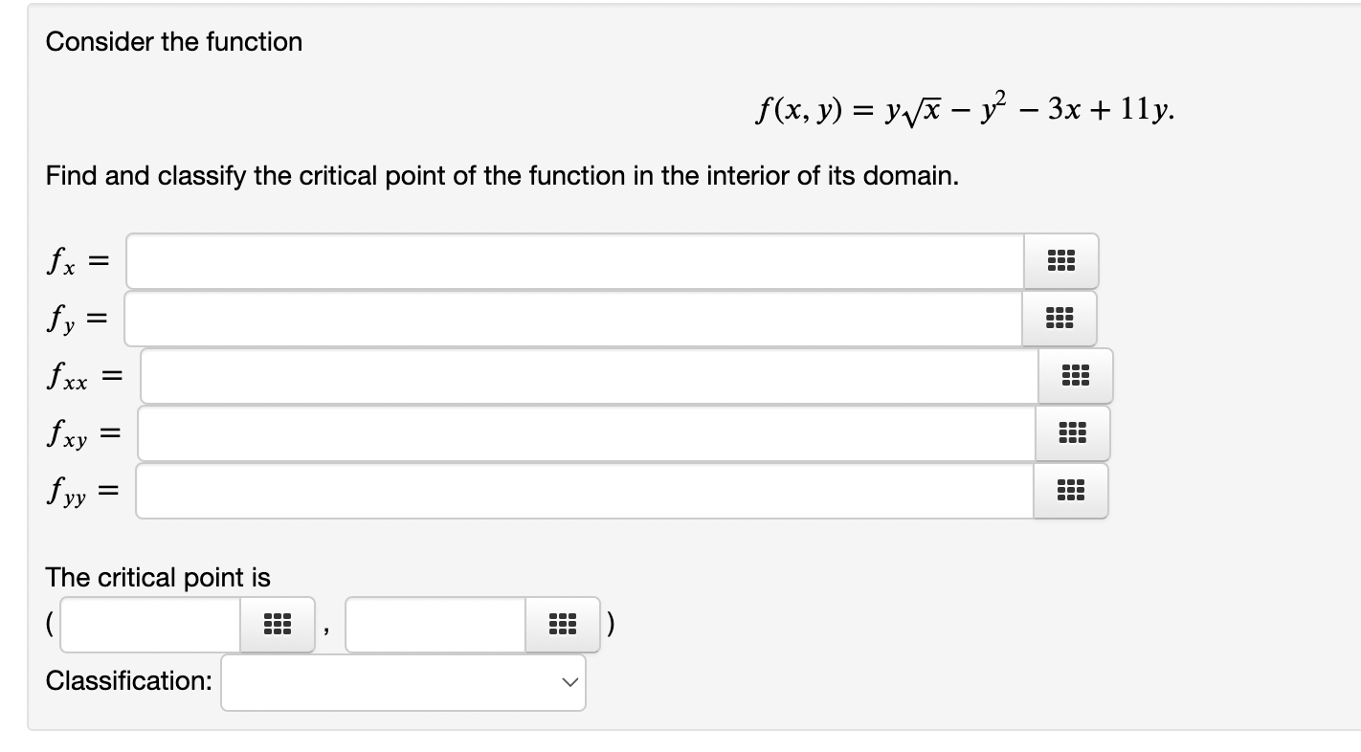The image size is (1361, 752).
Task: Click the first coordinate box of the critical point
Action: click(148, 625)
